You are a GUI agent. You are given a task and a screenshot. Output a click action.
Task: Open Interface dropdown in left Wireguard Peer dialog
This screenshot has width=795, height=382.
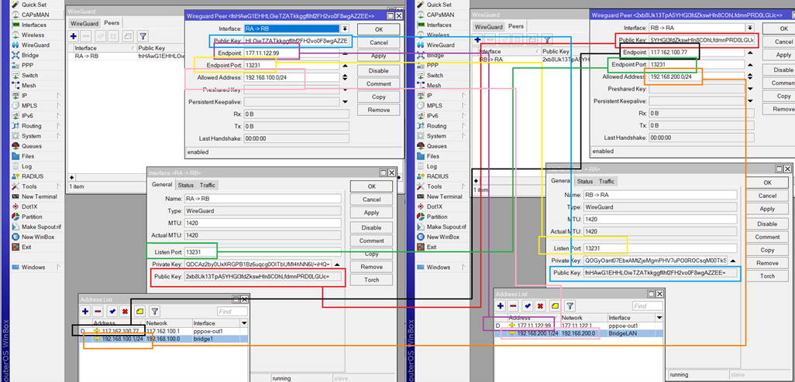point(345,29)
